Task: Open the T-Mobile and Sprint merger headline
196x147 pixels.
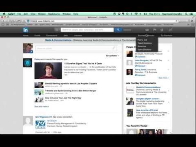Action: click(71, 91)
